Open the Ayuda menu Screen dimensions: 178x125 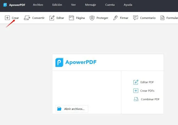[128, 5]
